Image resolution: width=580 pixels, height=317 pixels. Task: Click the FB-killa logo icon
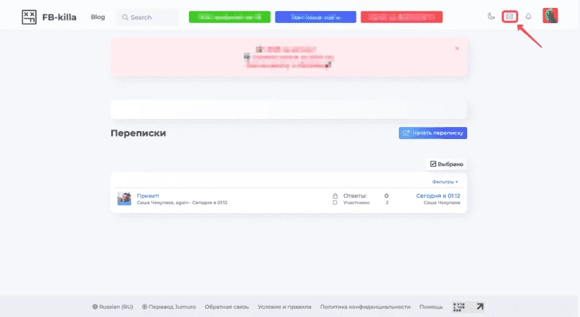coord(29,17)
